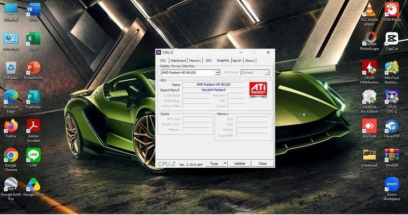
Task: Launch PowerPoint from the desktop
Action: click(33, 71)
